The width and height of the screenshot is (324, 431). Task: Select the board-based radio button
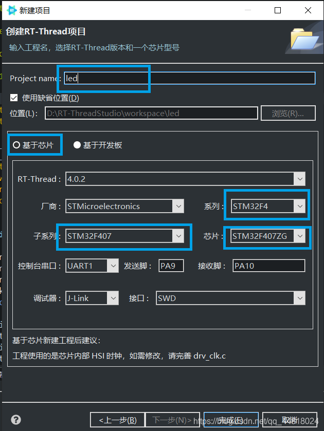[77, 145]
